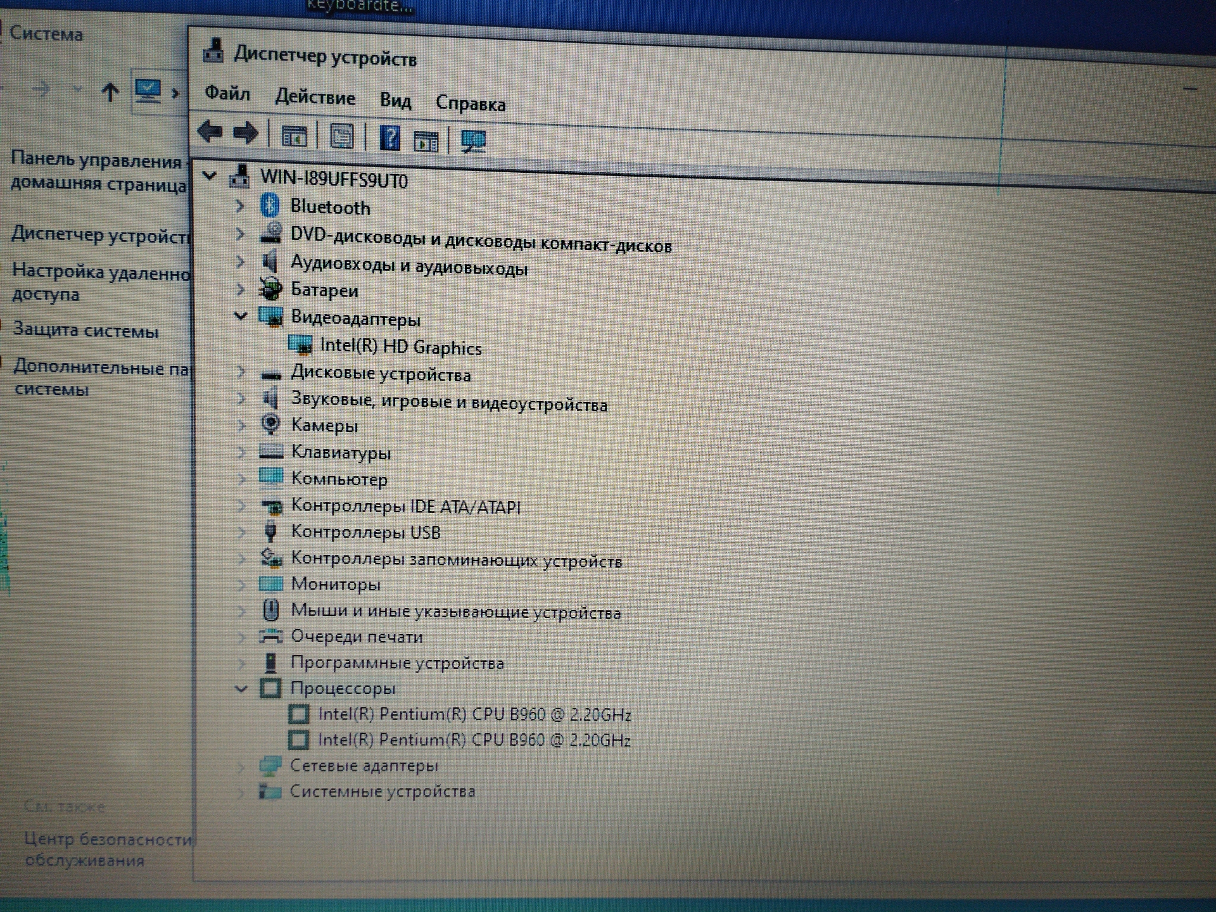Click the printer icon beside Очереди печати
The height and width of the screenshot is (912, 1216).
[x=271, y=636]
